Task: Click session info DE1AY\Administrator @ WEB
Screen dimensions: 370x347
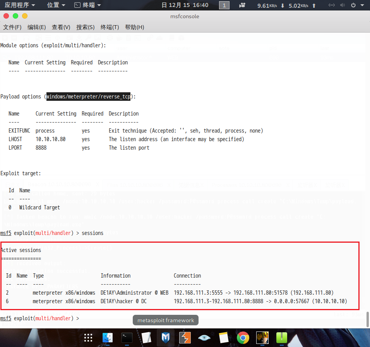Action: [x=135, y=293]
